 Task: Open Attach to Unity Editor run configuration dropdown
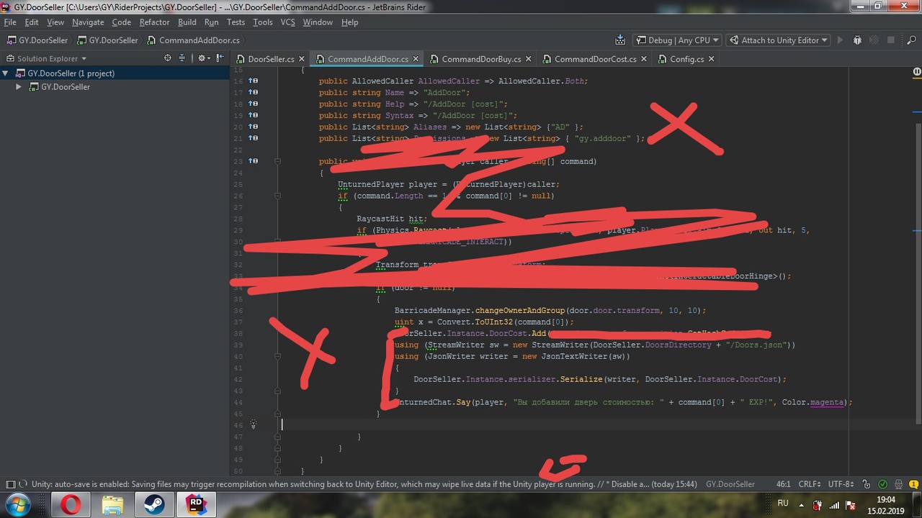click(779, 40)
